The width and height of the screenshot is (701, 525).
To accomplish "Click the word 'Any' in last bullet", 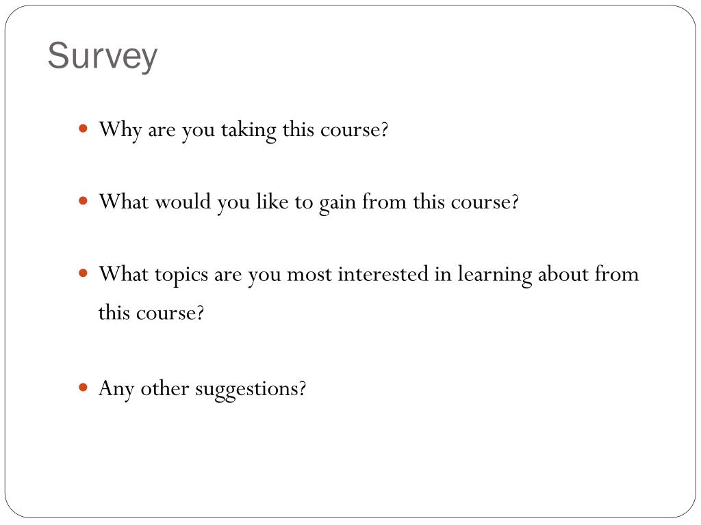I will tap(116, 389).
